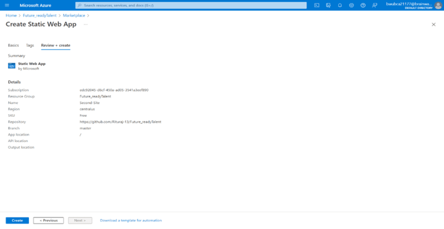Open portal settings gear
The height and width of the screenshot is (229, 444).
click(x=351, y=6)
